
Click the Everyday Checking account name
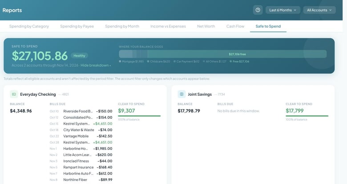coord(38,94)
